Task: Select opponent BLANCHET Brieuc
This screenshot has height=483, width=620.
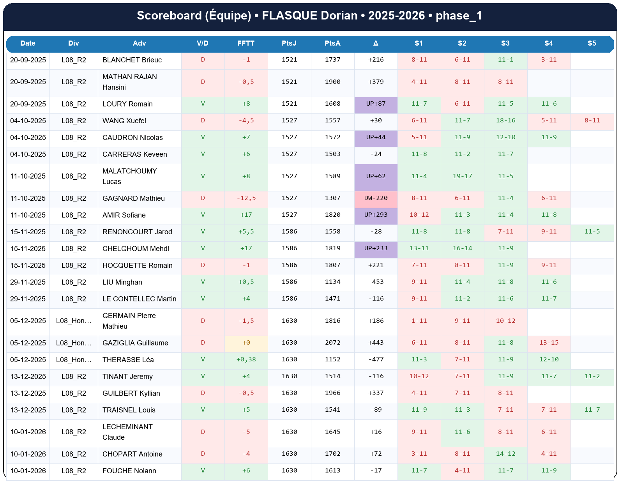Action: point(132,60)
